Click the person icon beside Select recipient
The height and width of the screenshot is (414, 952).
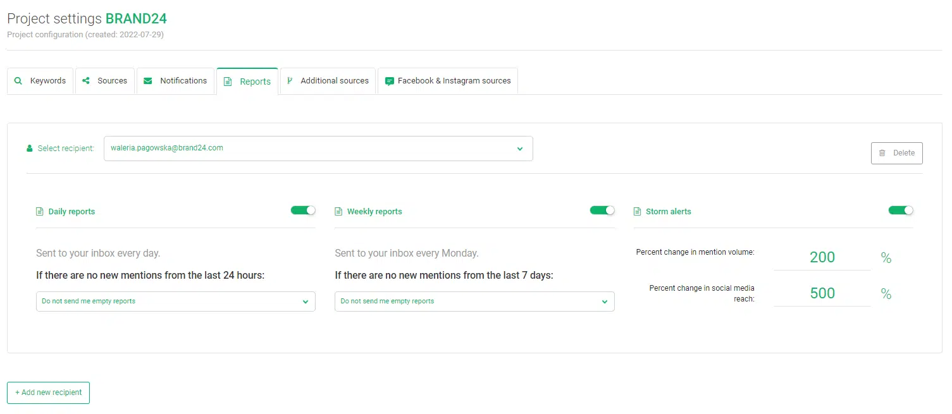click(x=30, y=149)
